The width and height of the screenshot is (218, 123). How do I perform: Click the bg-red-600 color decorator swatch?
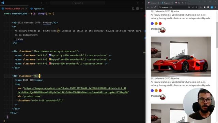coord(50,64)
